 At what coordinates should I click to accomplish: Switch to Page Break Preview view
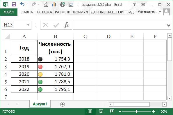(112, 112)
